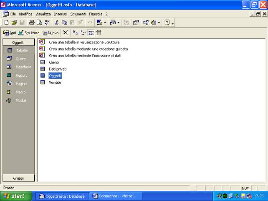The width and height of the screenshot is (268, 201).
Task: Click the Analyze toolbar icon
Action: coord(113,23)
